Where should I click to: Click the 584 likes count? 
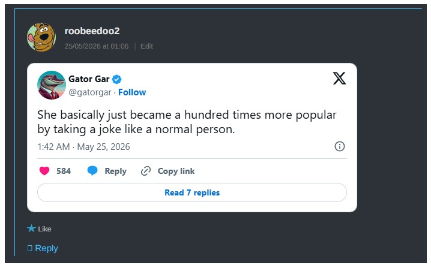(x=64, y=171)
